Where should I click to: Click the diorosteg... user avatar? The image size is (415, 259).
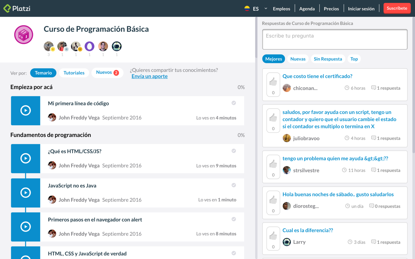(287, 206)
